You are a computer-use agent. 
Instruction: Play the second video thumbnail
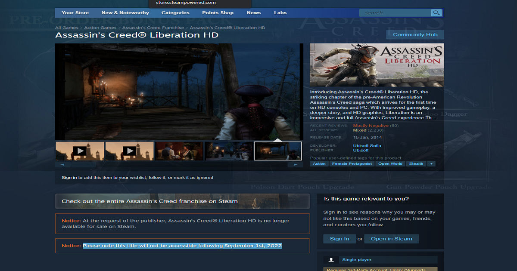(x=129, y=151)
